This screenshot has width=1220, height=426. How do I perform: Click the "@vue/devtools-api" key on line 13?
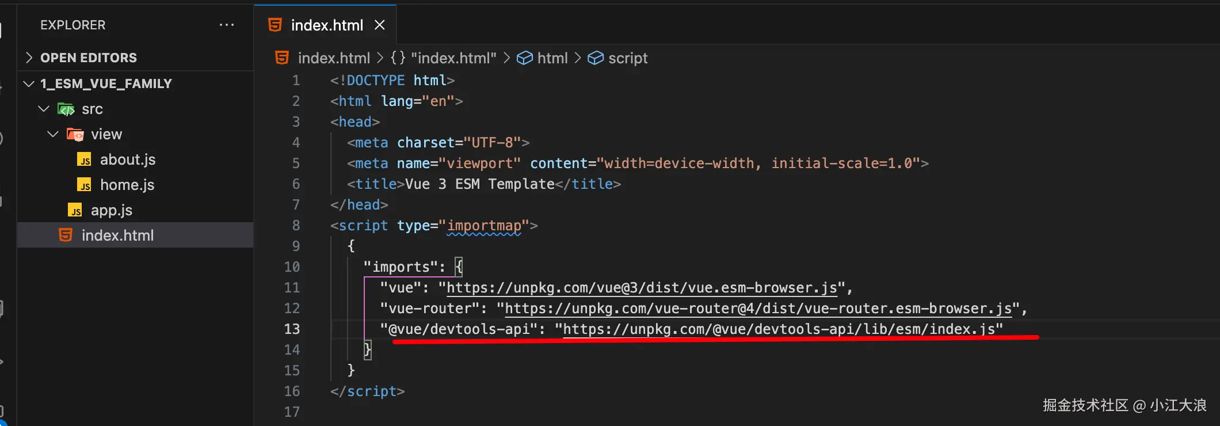coord(458,329)
